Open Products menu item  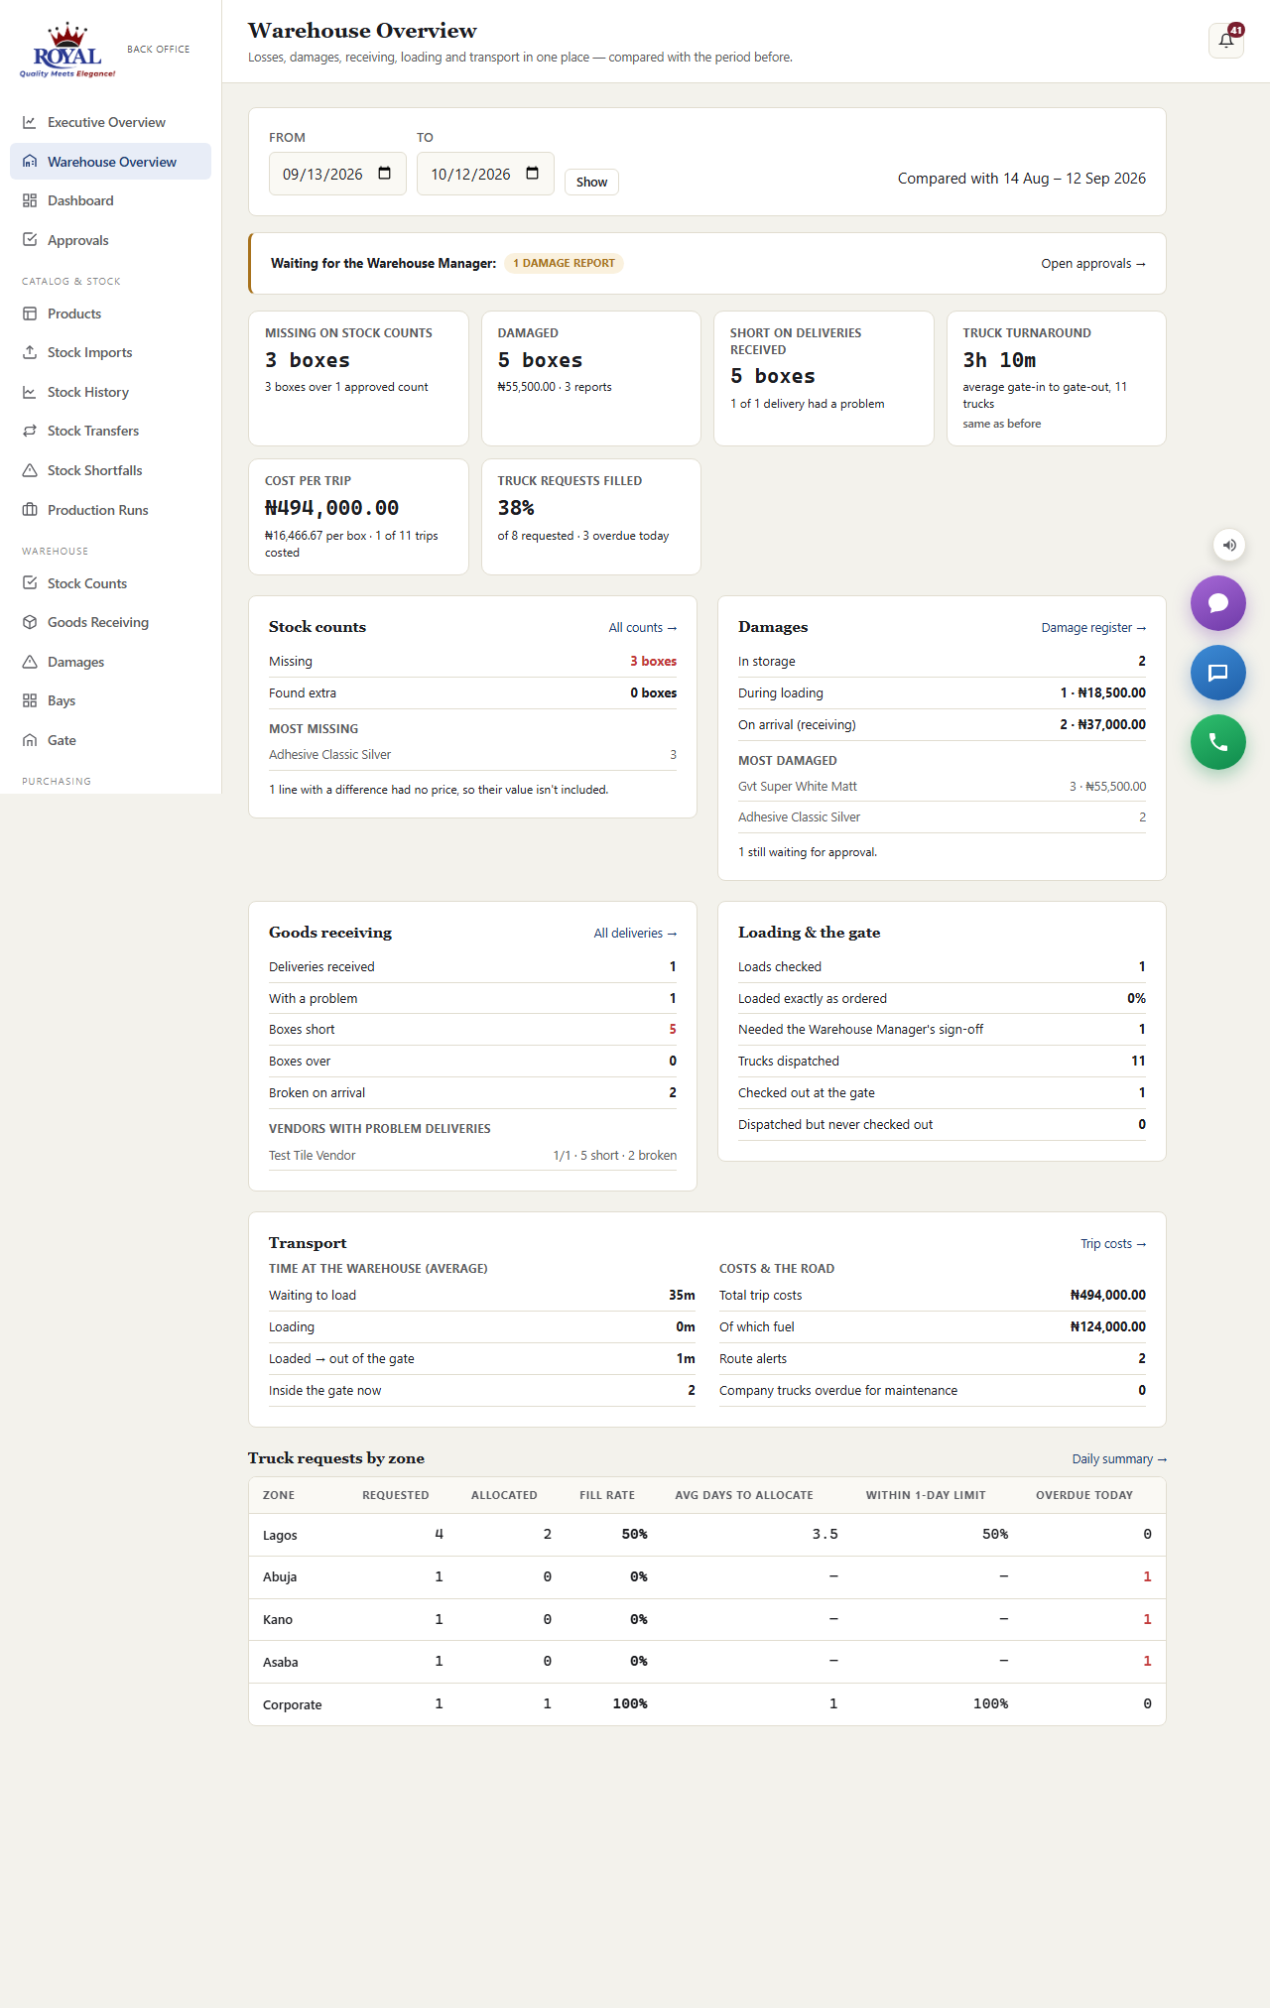click(x=110, y=314)
